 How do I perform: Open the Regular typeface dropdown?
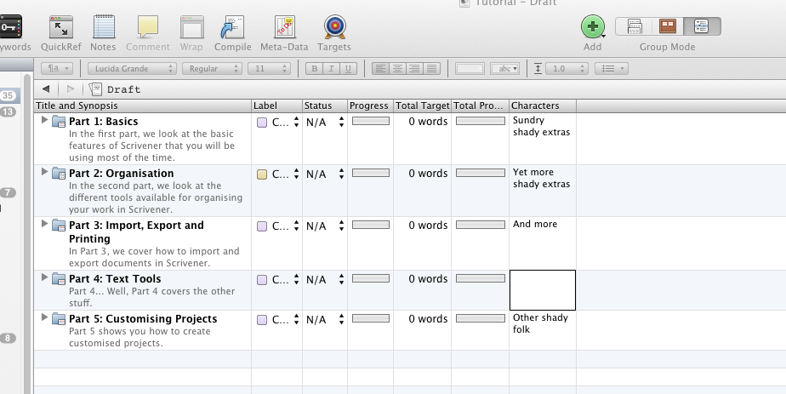tap(212, 69)
